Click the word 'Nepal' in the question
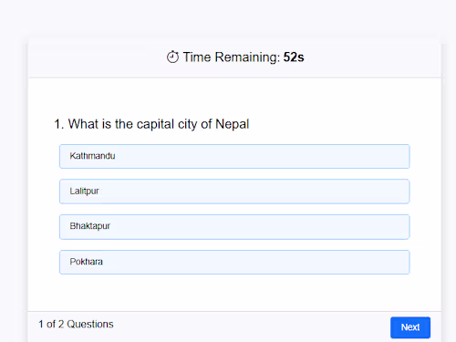The width and height of the screenshot is (456, 342). (x=233, y=124)
